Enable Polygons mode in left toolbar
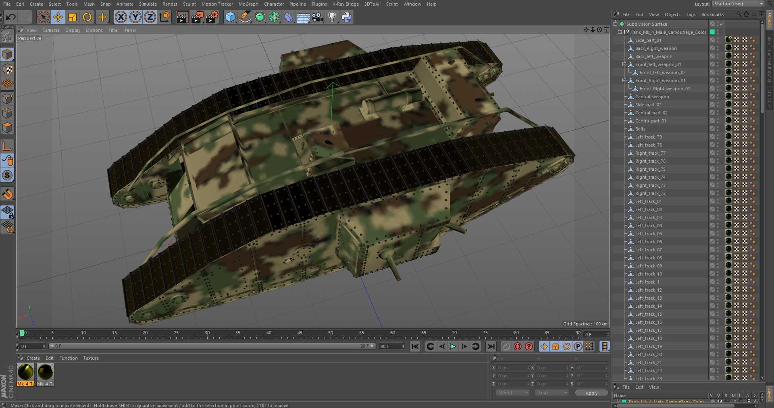774x408 pixels. point(7,128)
